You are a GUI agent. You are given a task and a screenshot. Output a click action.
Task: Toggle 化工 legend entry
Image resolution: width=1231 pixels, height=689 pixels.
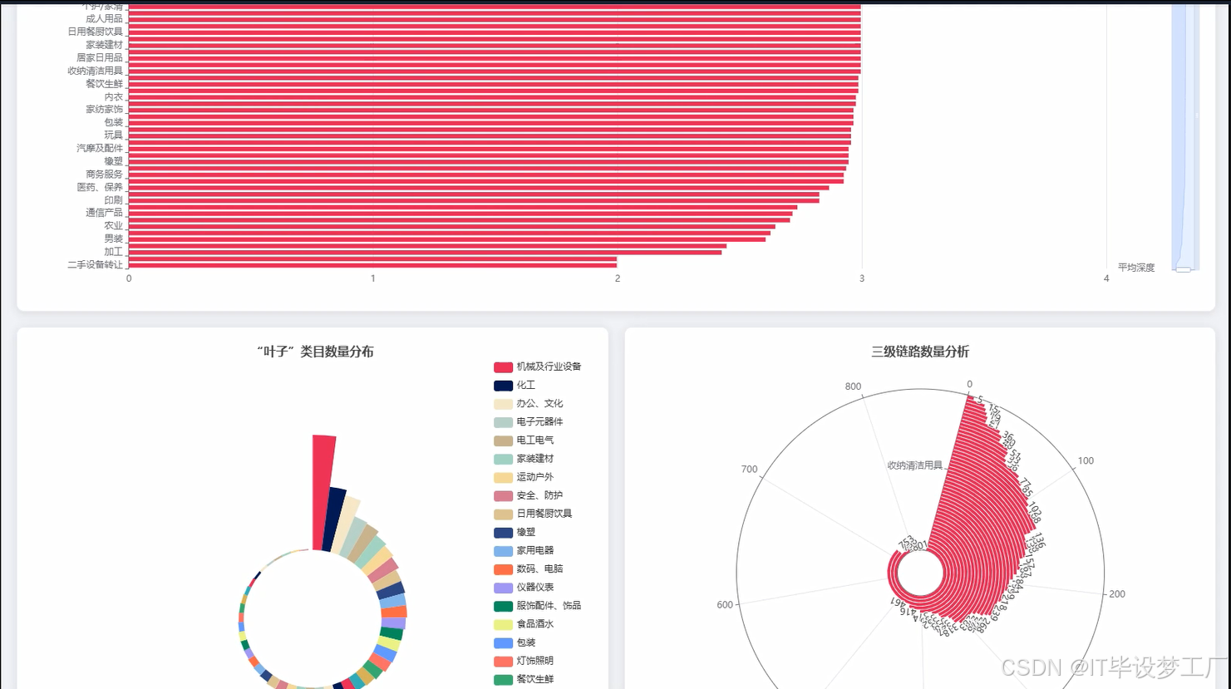[515, 386]
